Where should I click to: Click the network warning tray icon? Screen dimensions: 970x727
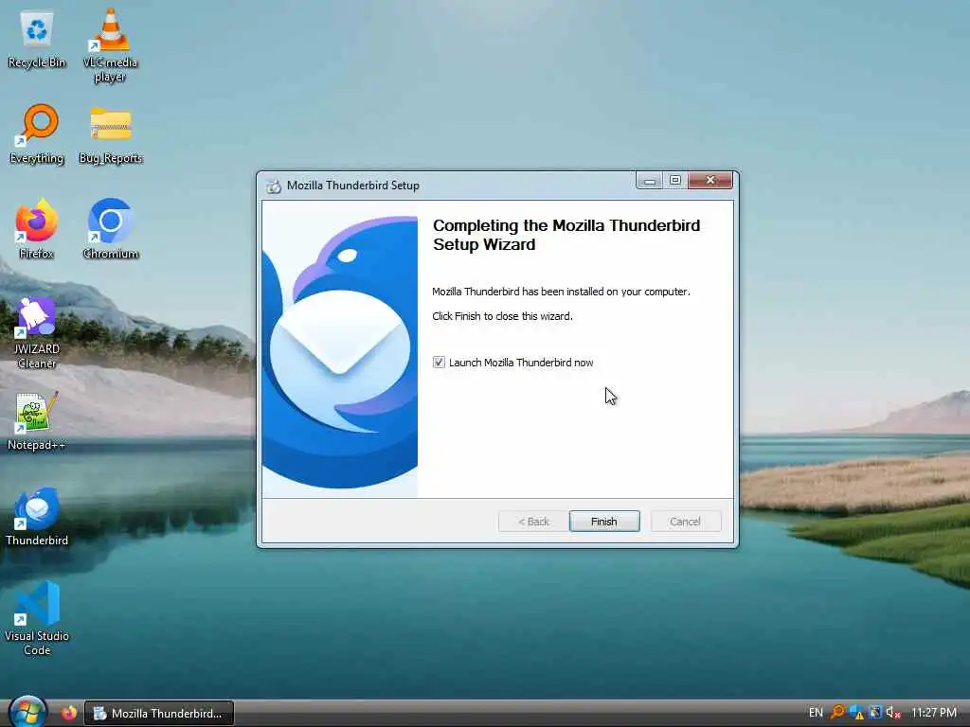(856, 713)
